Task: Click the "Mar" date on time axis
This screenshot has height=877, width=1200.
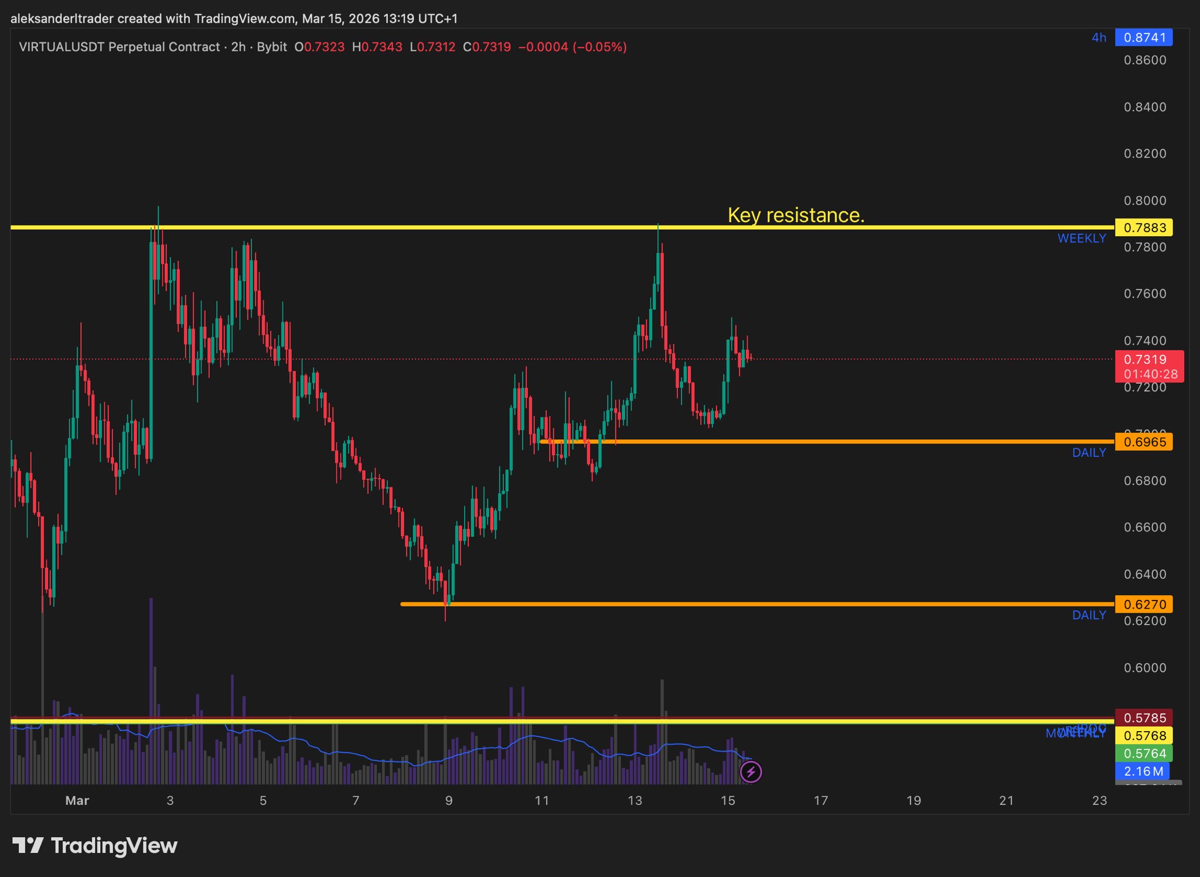Action: pyautogui.click(x=77, y=800)
